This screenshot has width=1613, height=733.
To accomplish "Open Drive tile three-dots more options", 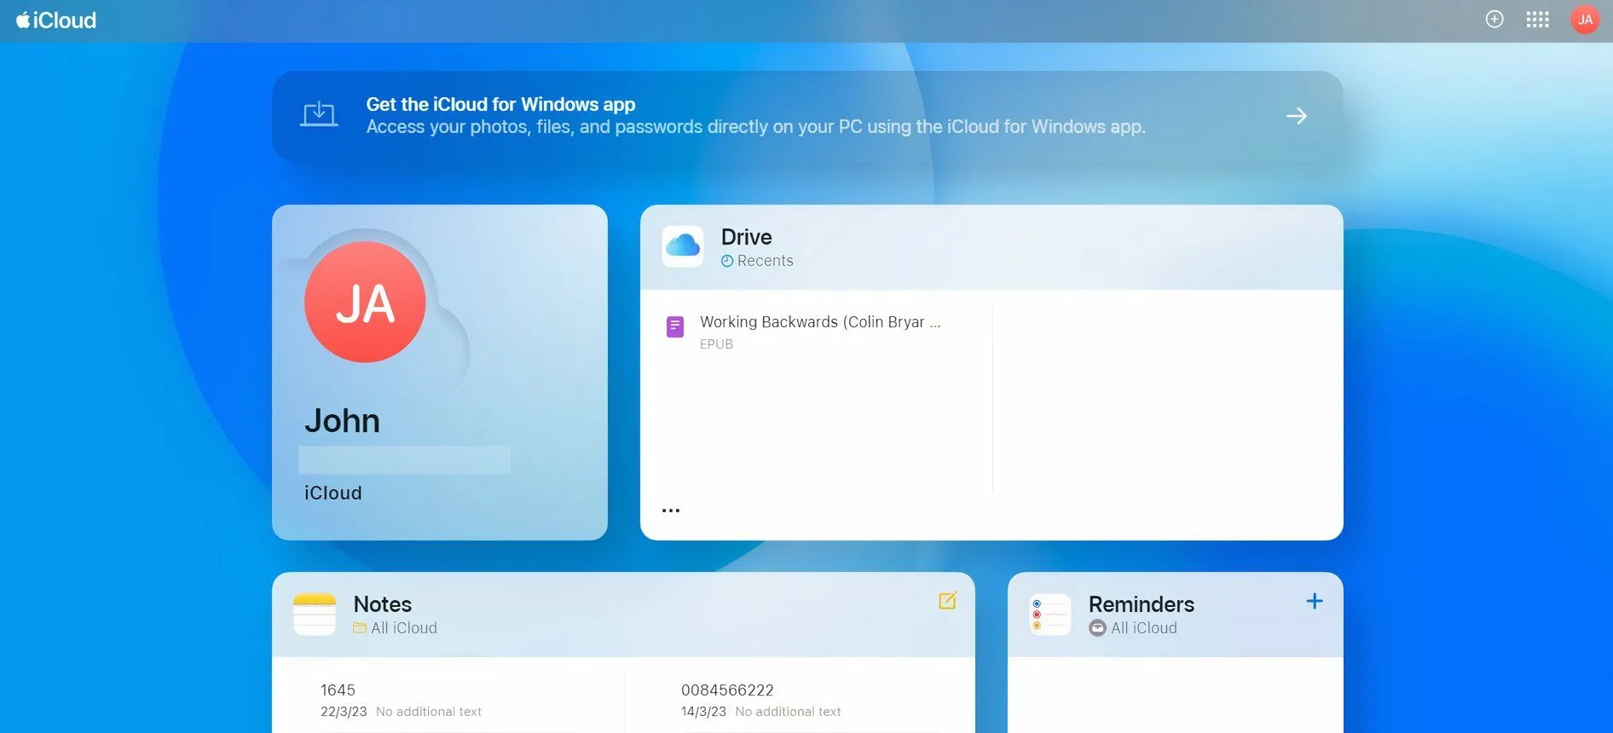I will [671, 511].
